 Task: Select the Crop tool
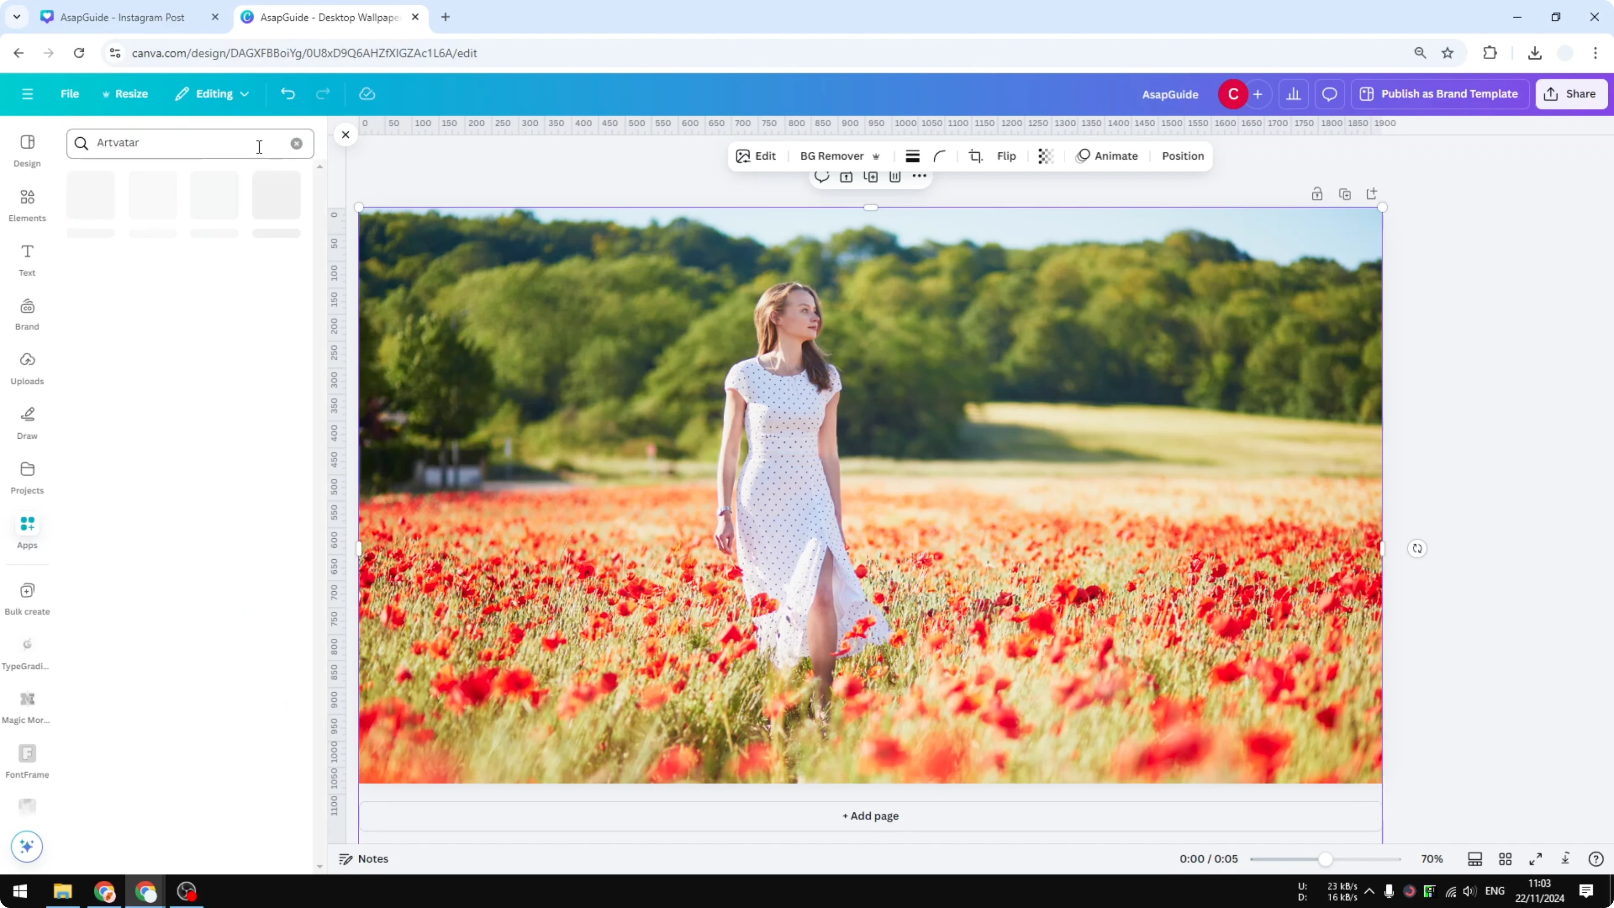[x=975, y=156]
